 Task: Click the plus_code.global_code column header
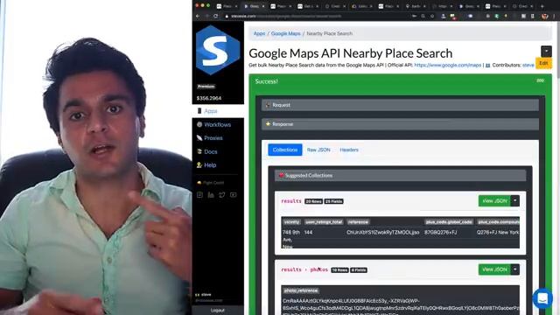tap(449, 222)
